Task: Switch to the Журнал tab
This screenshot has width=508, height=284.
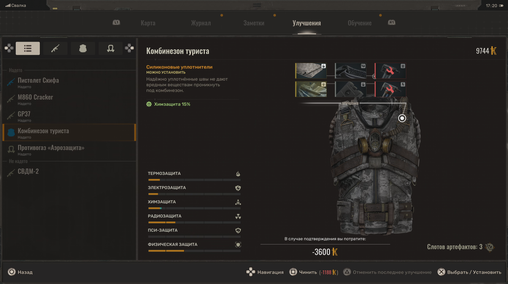Action: [x=201, y=23]
